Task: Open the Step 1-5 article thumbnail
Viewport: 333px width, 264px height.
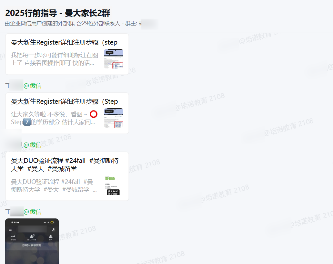Action: 113,59
